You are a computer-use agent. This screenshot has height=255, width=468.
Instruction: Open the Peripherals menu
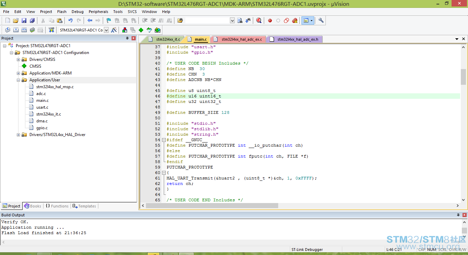tap(98, 12)
